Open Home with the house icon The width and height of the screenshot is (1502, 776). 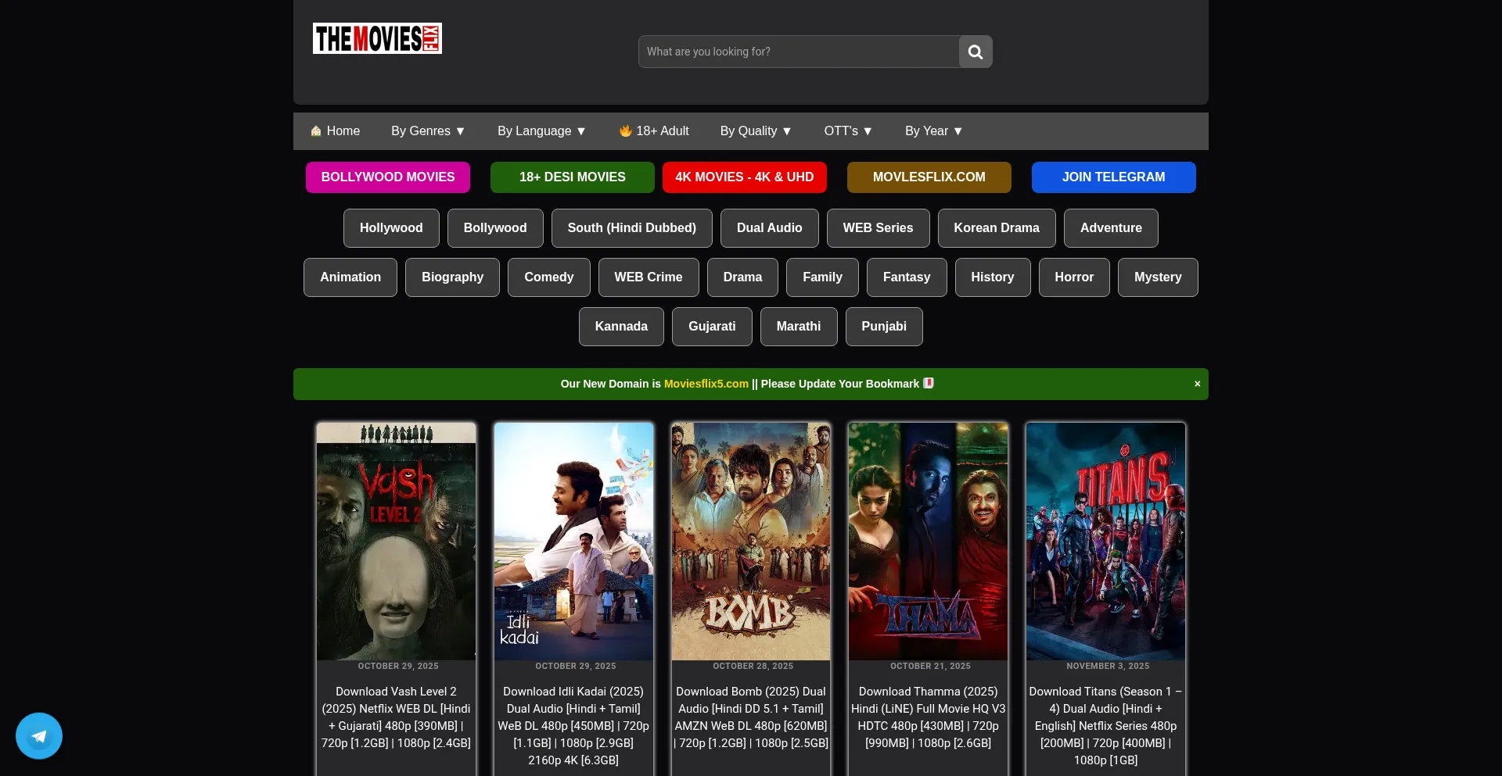tap(335, 131)
